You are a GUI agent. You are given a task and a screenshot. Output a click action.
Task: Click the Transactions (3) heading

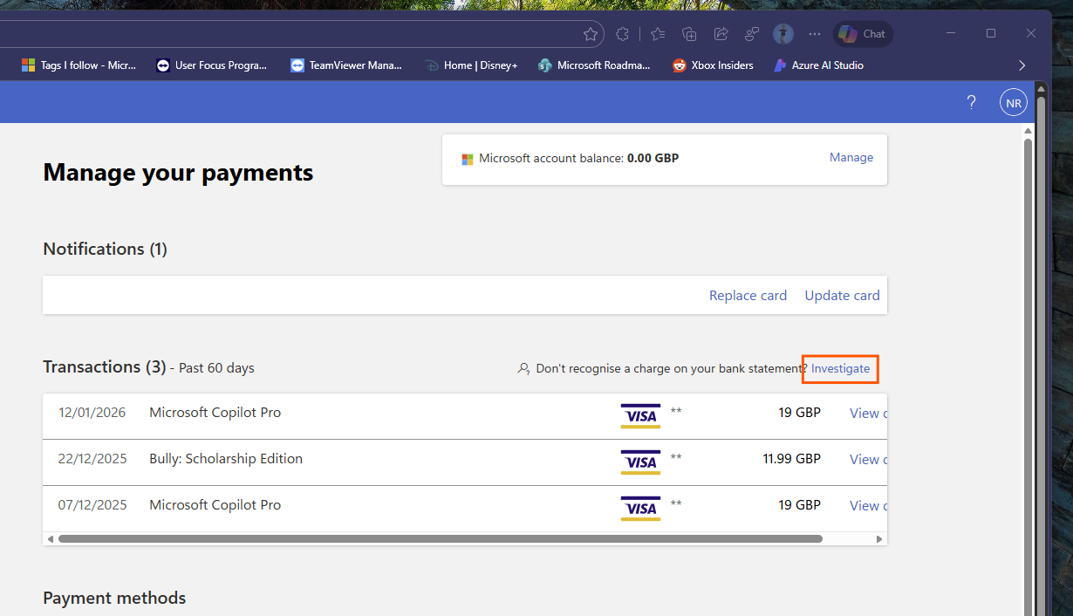pos(104,366)
